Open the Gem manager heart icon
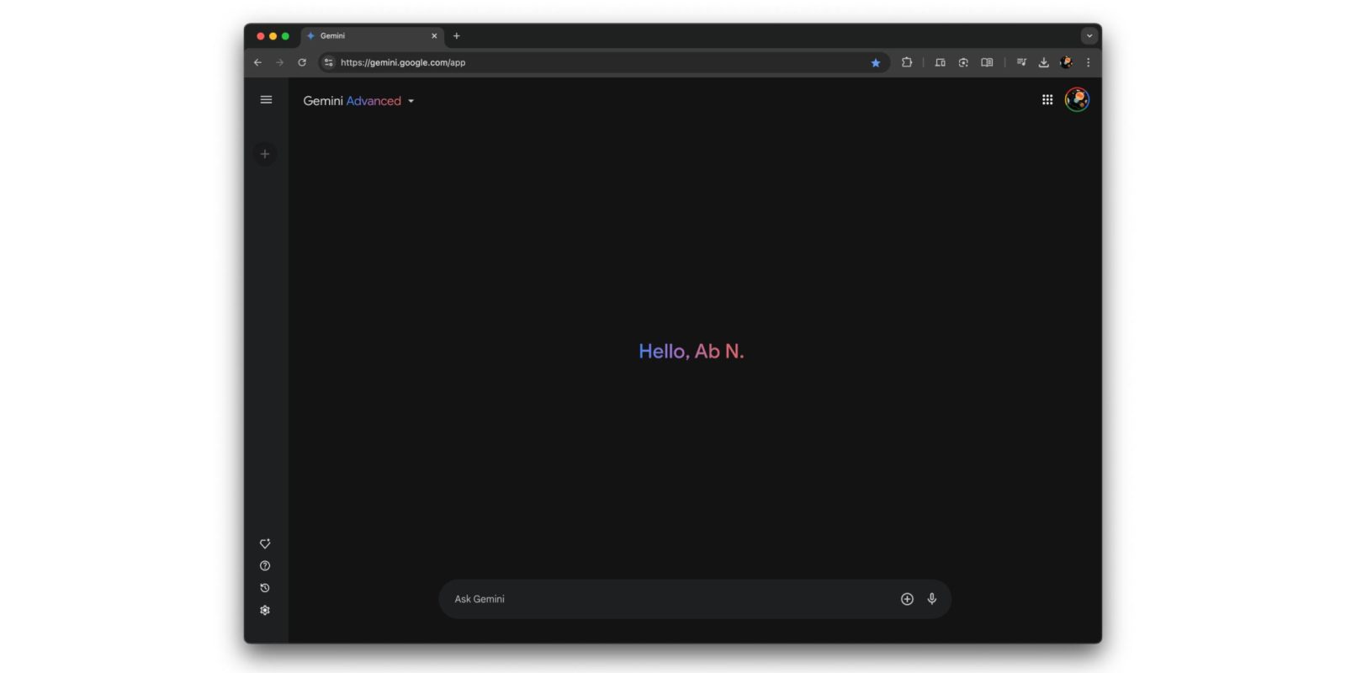 click(x=265, y=543)
